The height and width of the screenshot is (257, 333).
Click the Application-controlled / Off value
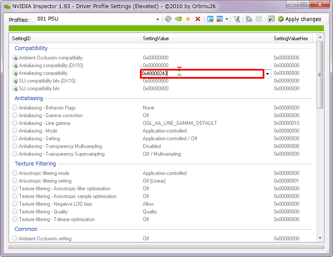[x=170, y=139]
